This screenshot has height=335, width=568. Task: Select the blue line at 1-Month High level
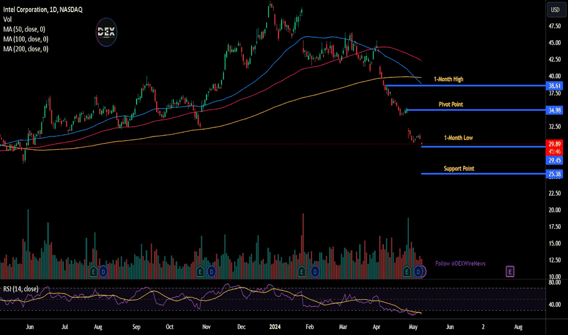466,86
